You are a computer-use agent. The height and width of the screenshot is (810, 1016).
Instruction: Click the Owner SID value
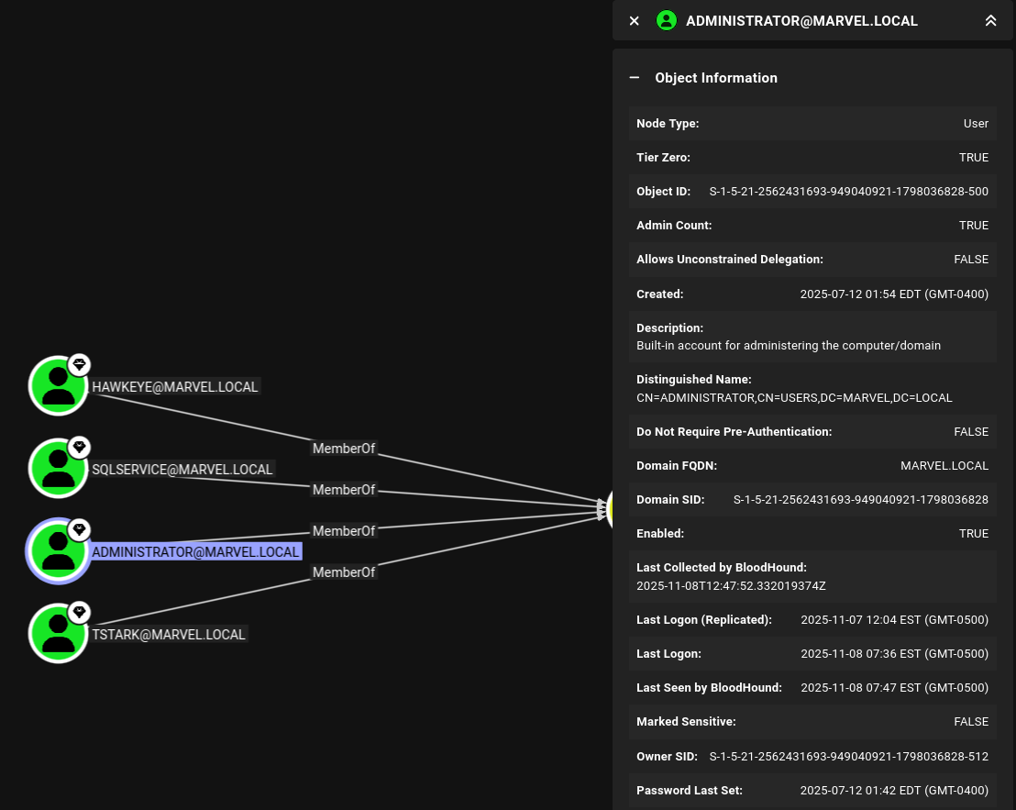click(x=849, y=756)
